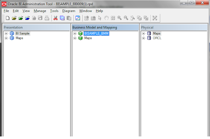210x139 pixels.
Task: Click the New repository icon
Action: pos(8,18)
